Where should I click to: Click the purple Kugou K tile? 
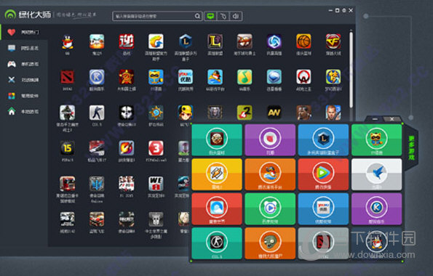pyautogui.click(x=377, y=208)
